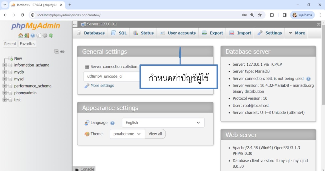Click the phpMyAdmin Home icon

21,36
